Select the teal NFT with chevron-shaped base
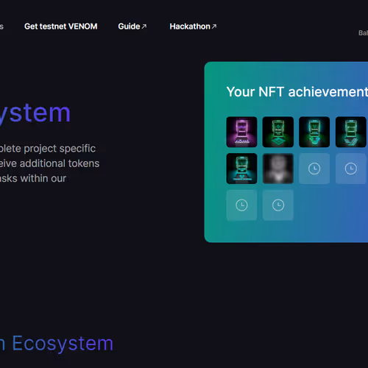 351,132
